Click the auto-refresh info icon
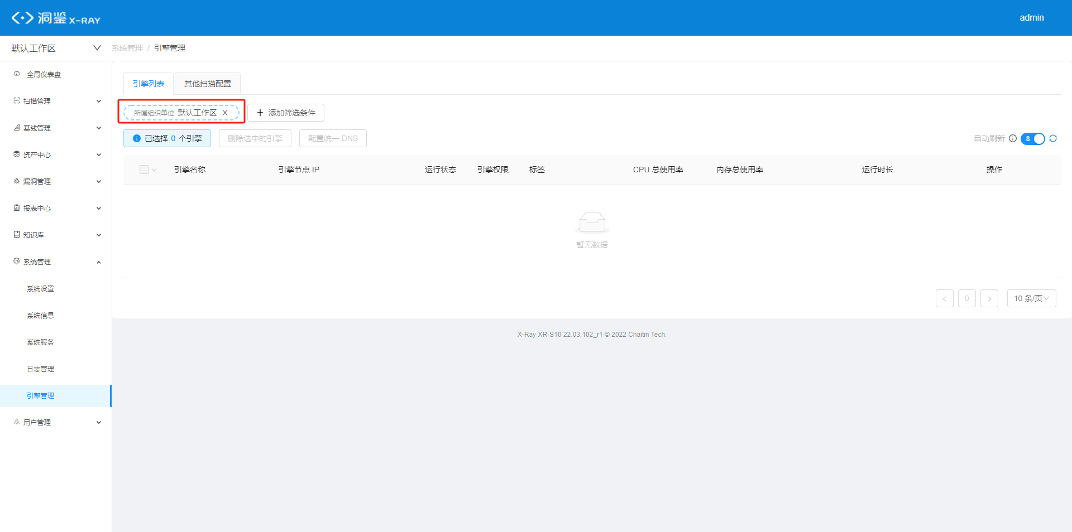1072x532 pixels. pos(1013,139)
